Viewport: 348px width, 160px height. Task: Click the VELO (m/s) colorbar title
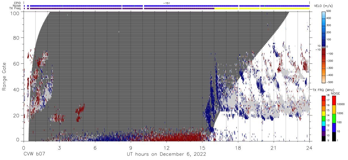coord(323,6)
